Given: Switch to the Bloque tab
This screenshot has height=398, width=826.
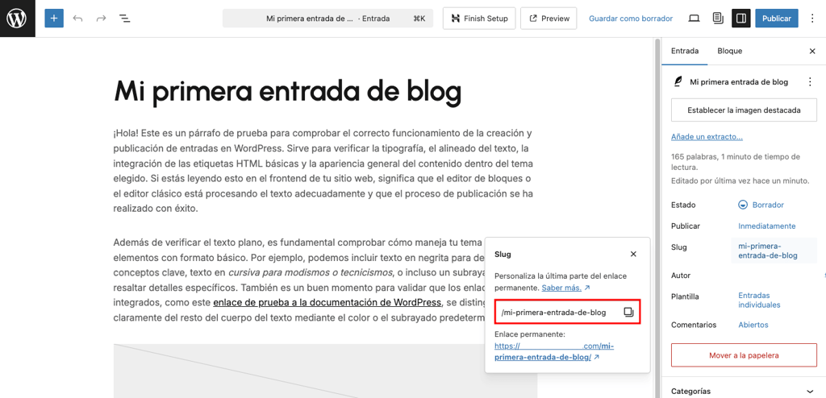Looking at the screenshot, I should point(729,51).
